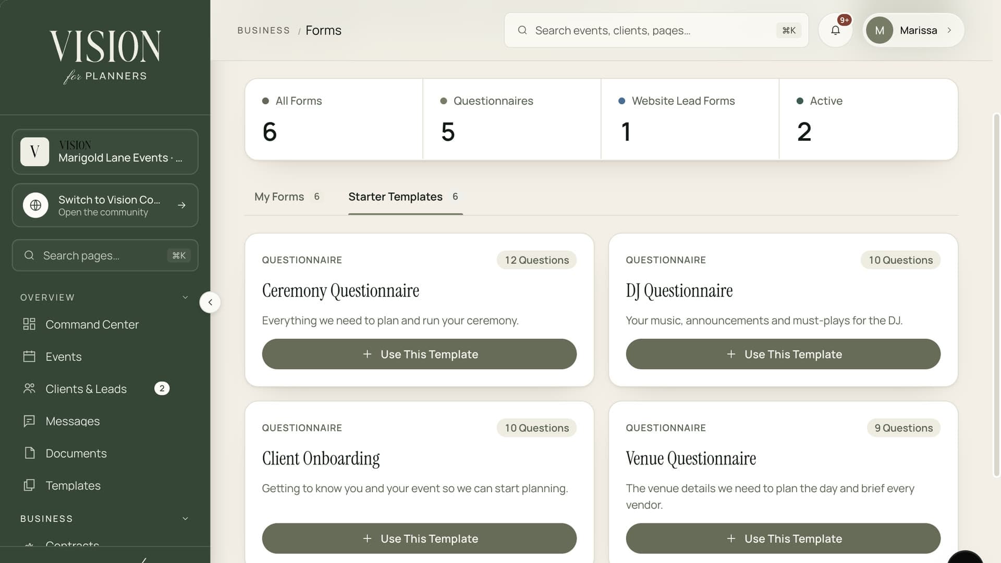Click the globe icon for Vision Community

pyautogui.click(x=35, y=205)
